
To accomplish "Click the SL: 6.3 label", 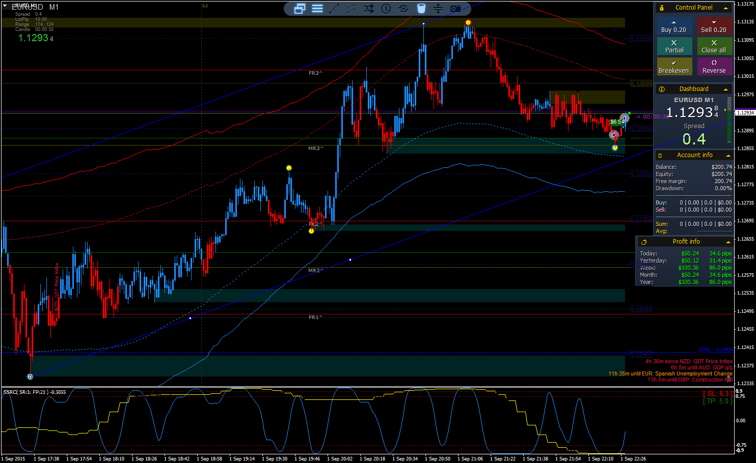I will [718, 393].
